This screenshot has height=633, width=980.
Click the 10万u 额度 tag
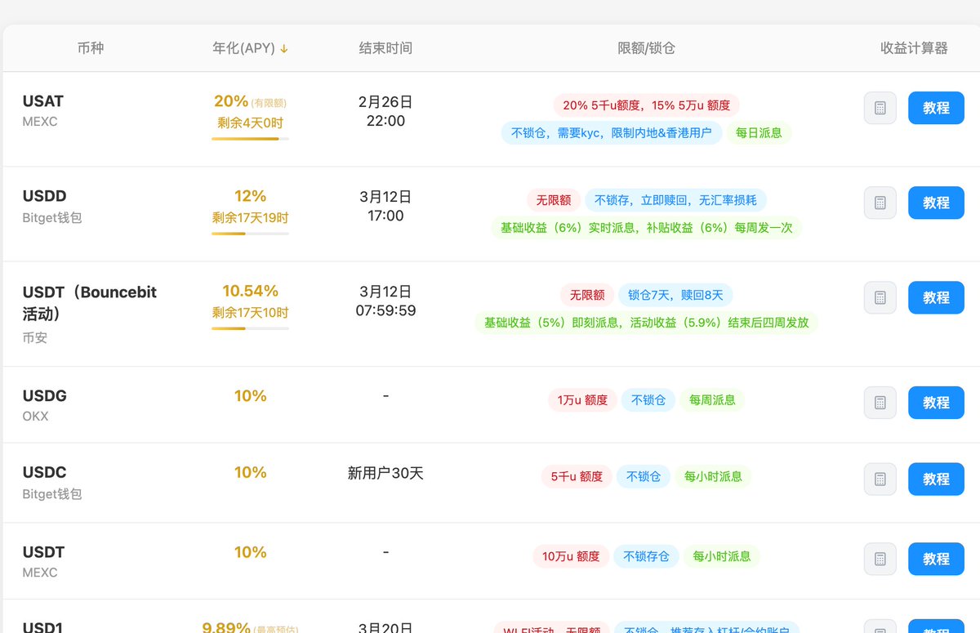coord(570,556)
